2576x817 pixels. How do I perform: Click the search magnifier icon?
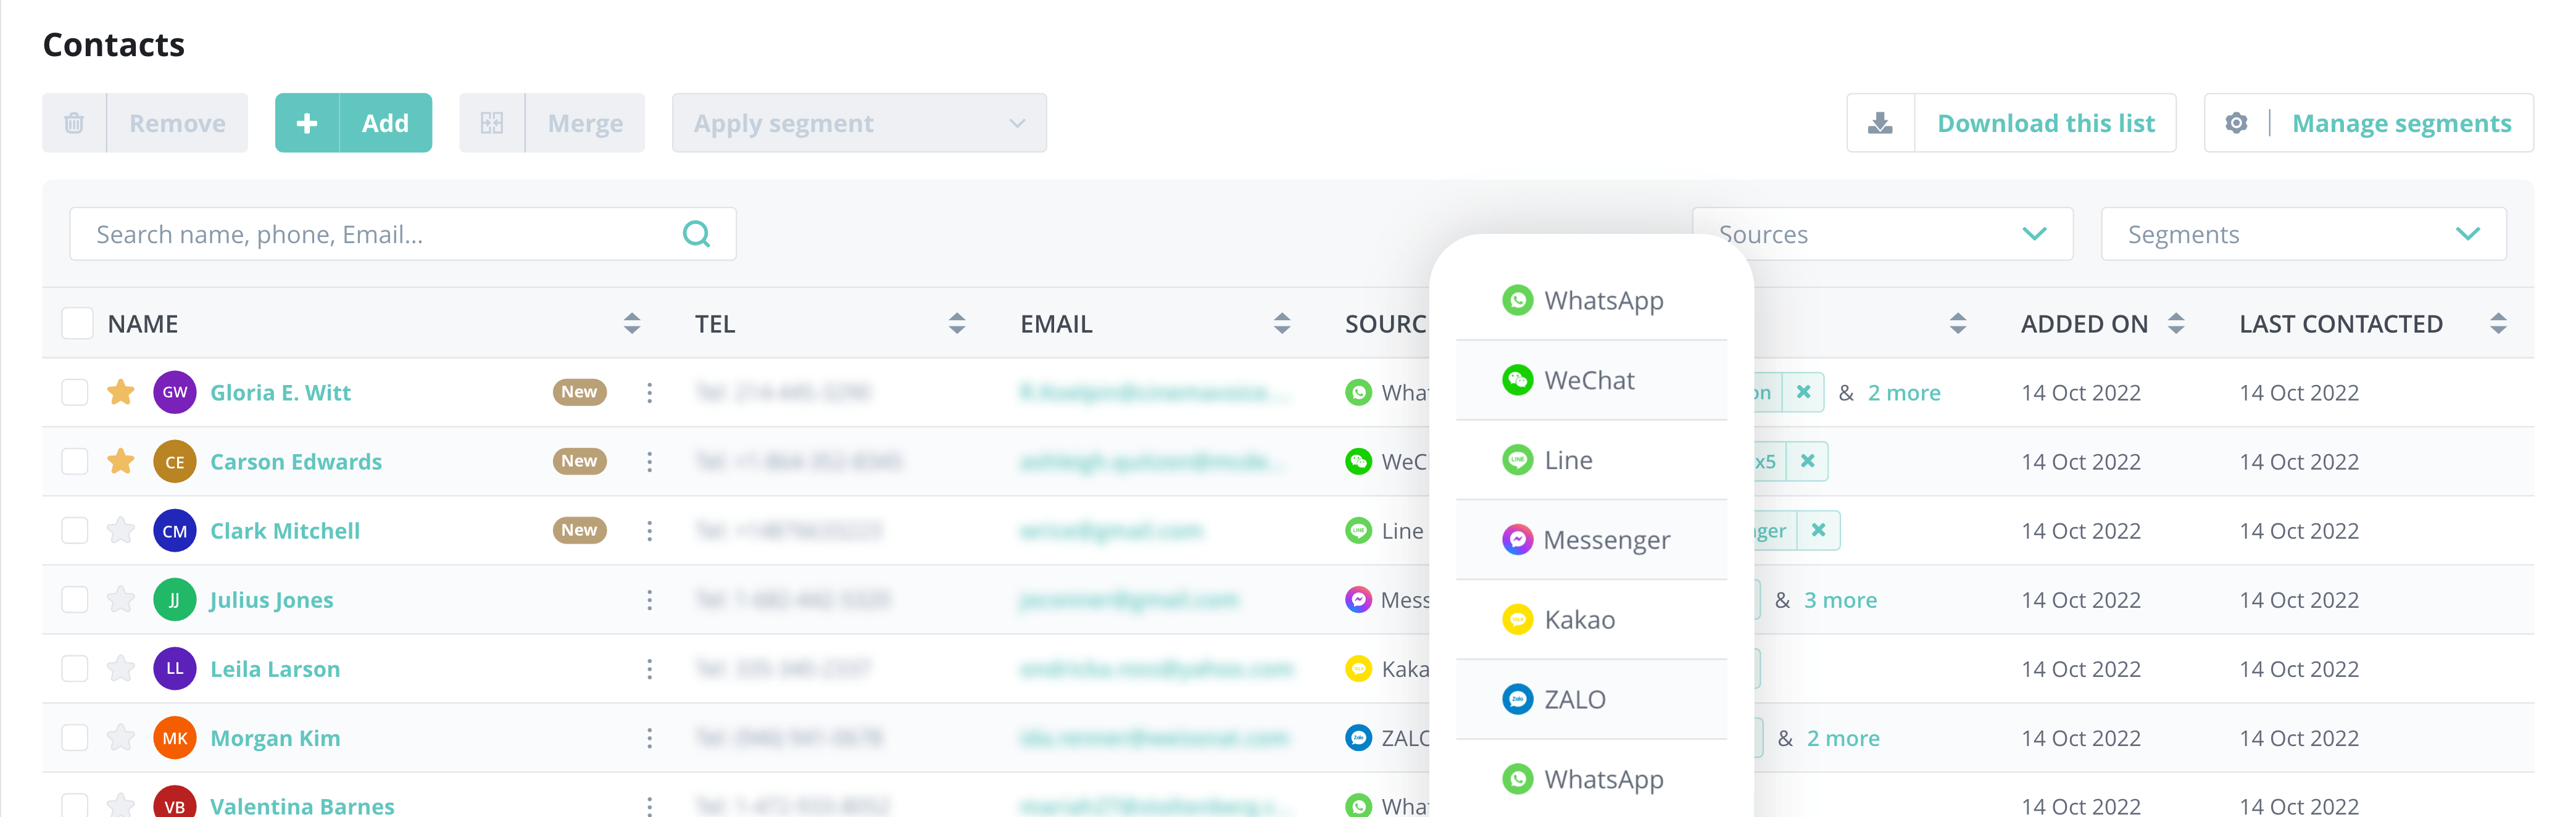click(x=696, y=234)
